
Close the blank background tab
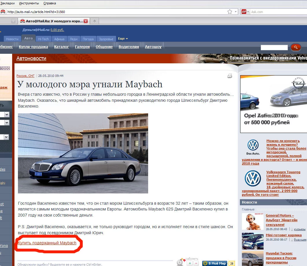(x=13, y=21)
